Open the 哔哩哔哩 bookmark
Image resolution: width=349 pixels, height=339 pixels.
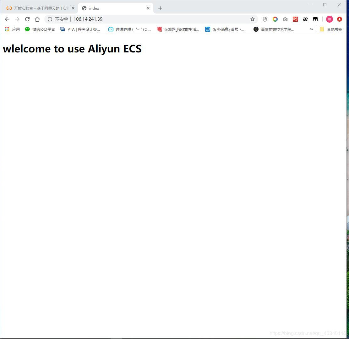click(129, 29)
